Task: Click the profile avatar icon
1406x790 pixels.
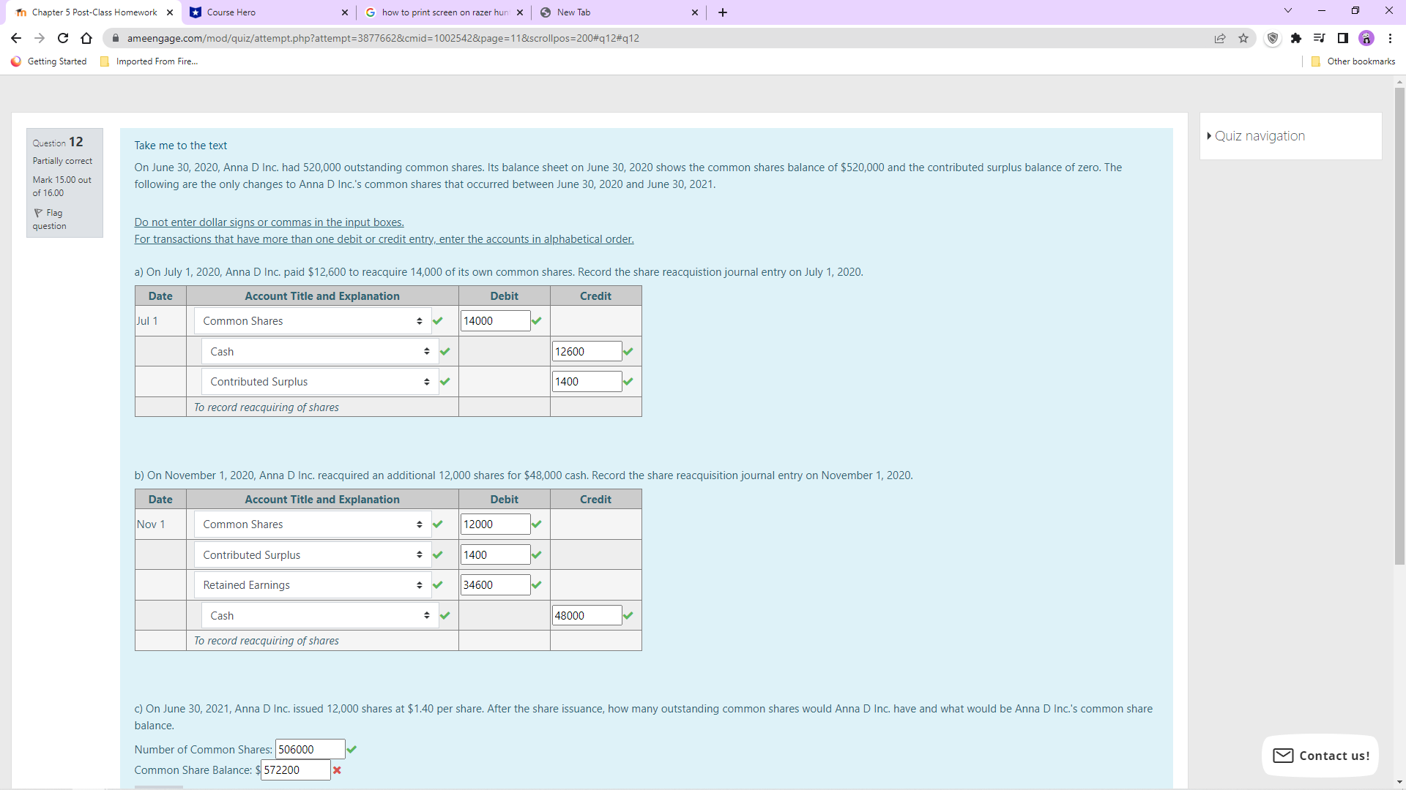Action: [x=1366, y=38]
